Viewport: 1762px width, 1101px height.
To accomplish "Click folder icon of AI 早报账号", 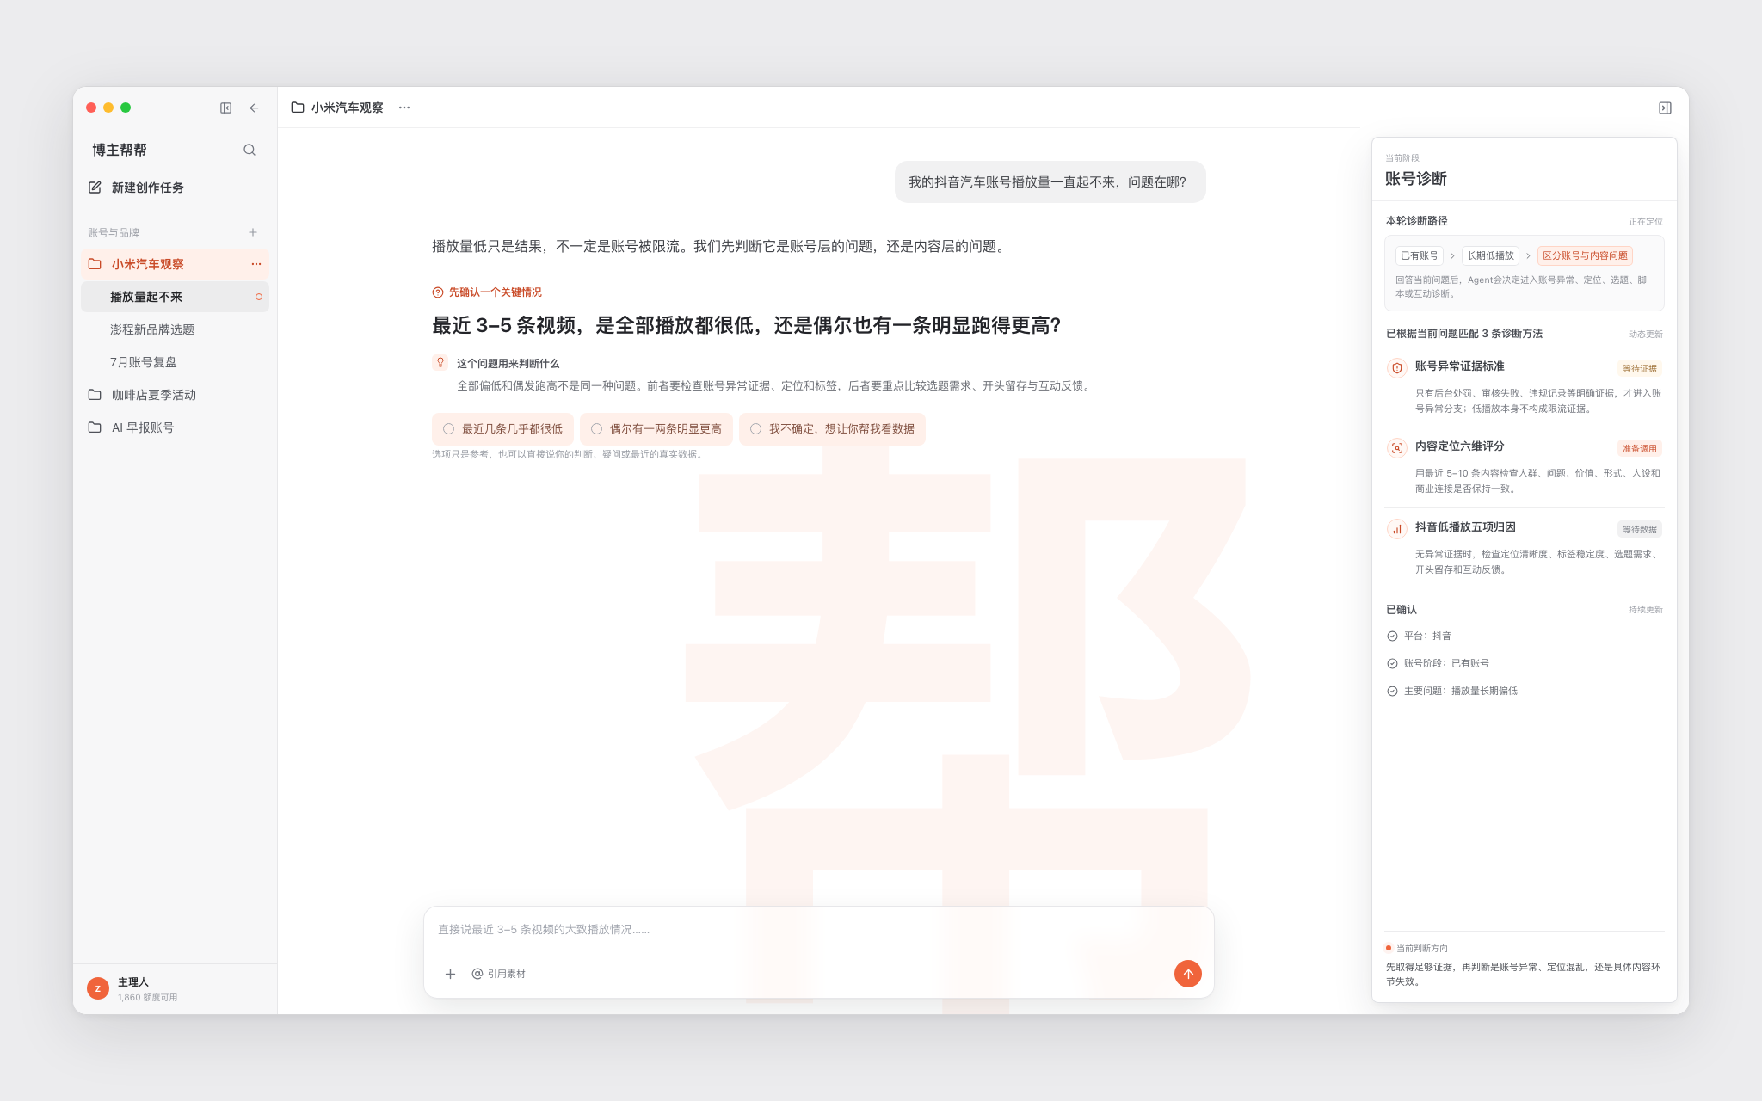I will (x=95, y=427).
